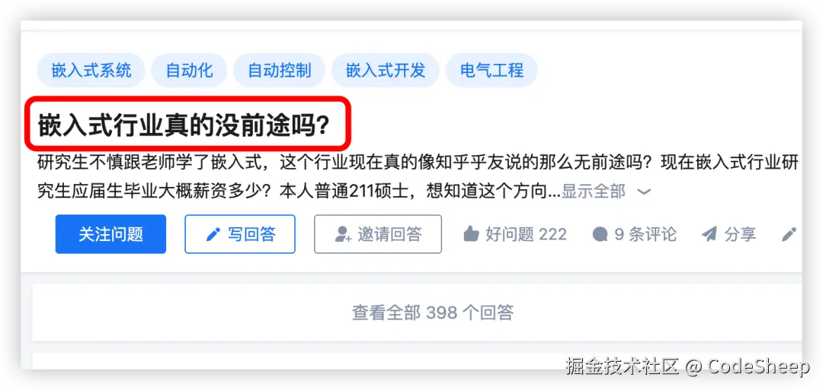
Task: Open the 9 条评论 comments
Action: click(x=645, y=234)
